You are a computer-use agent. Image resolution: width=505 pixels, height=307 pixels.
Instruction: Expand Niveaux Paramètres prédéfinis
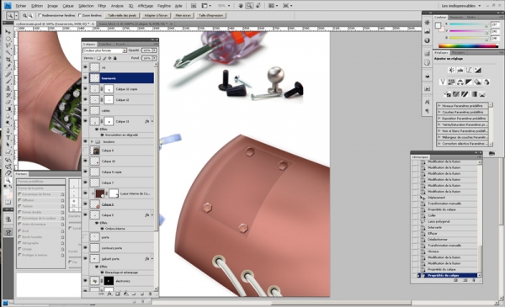point(439,105)
